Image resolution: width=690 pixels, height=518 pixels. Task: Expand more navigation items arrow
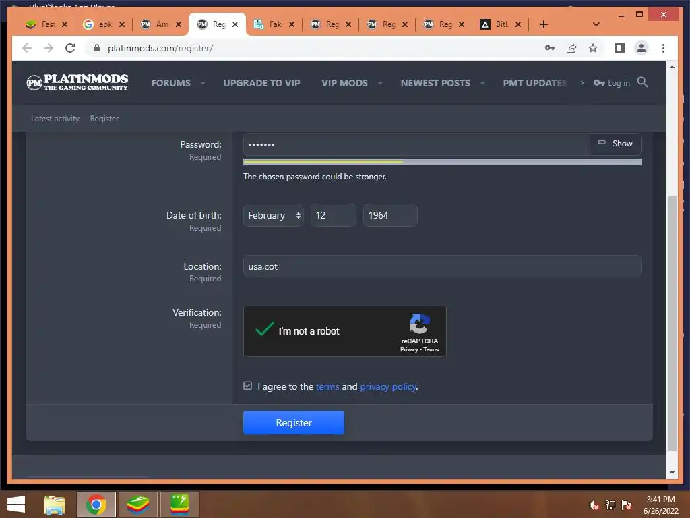click(x=582, y=83)
